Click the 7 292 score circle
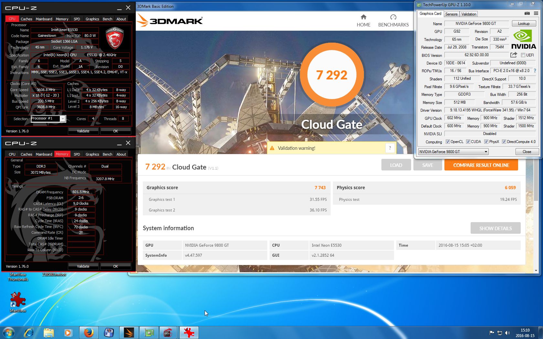 click(332, 75)
